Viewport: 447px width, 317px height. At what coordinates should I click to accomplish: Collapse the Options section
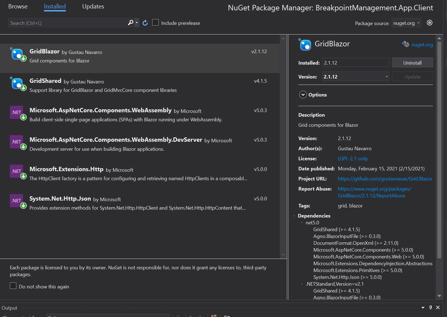[x=303, y=95]
